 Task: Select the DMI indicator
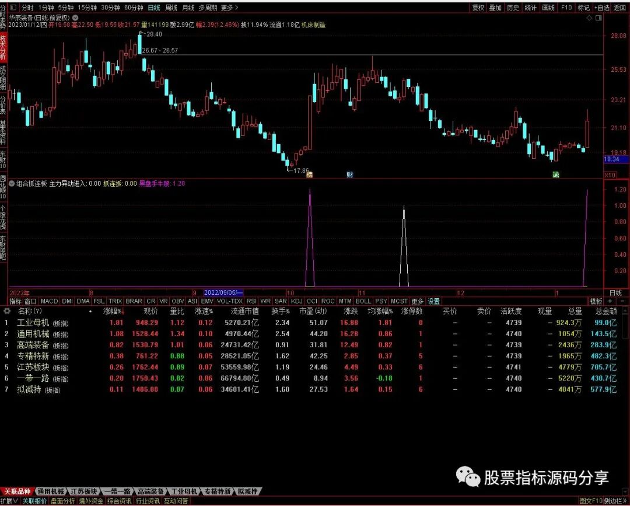click(68, 301)
